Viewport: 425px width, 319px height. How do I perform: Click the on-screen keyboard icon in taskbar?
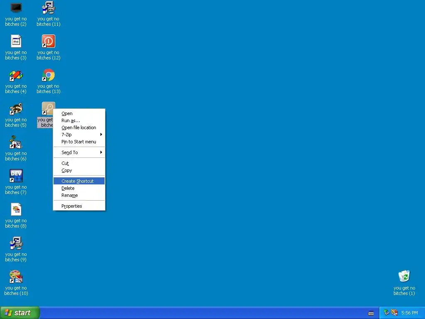[x=371, y=313]
